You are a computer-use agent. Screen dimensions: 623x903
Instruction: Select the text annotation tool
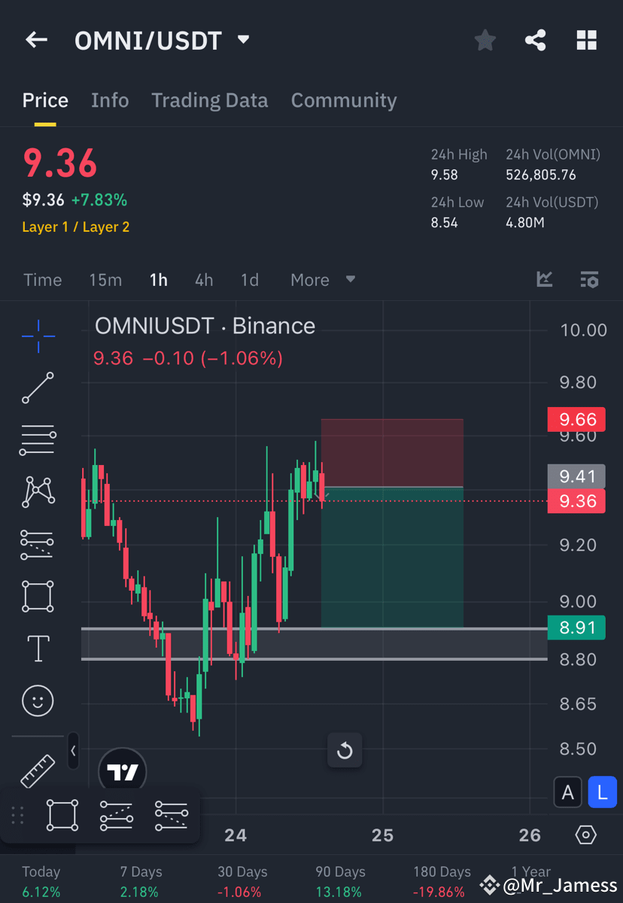point(38,648)
